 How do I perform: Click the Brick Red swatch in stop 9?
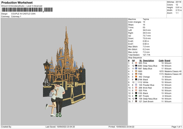[137, 88]
